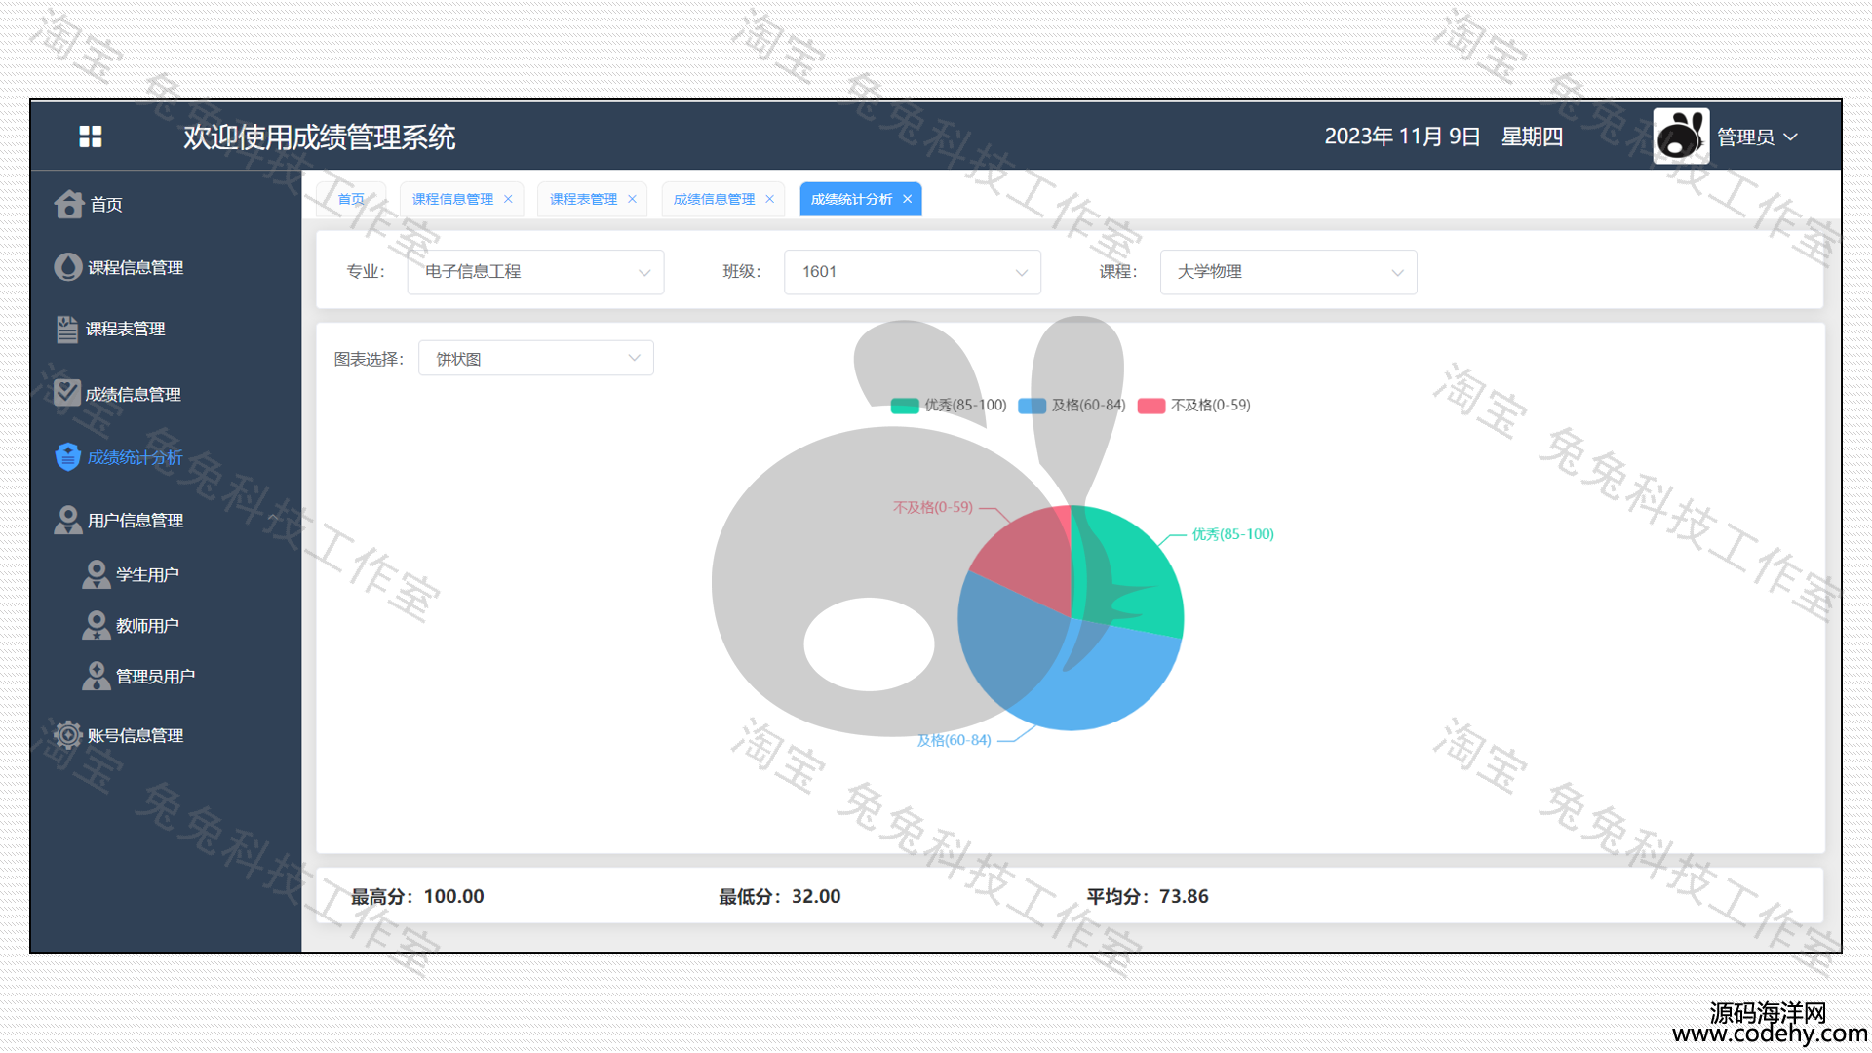
Task: Expand the 管理员 user menu
Action: (1757, 137)
